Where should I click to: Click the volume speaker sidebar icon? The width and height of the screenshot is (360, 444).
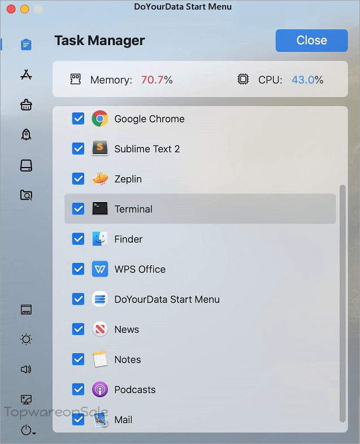[x=26, y=369]
